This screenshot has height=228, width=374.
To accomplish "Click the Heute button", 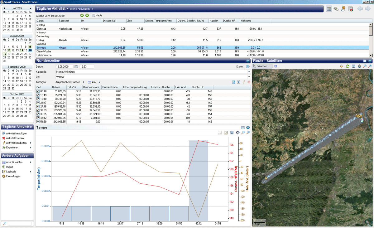I will (x=97, y=15).
